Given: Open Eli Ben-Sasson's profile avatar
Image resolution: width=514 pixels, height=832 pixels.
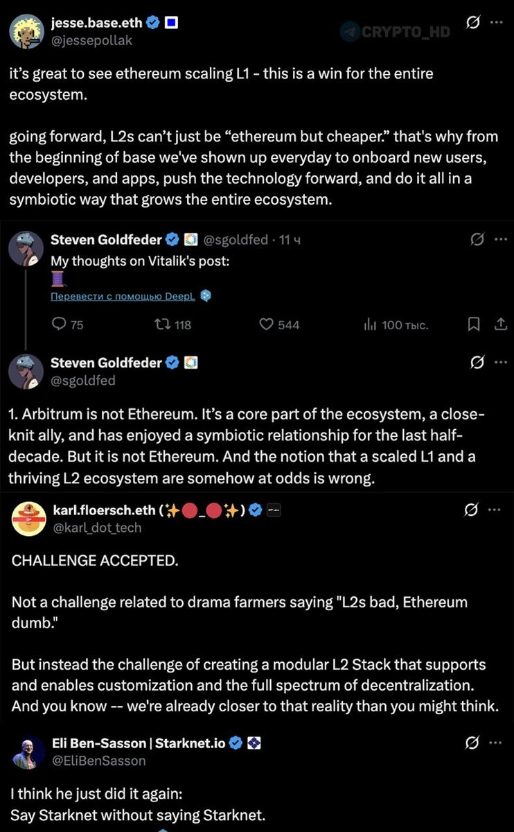Looking at the screenshot, I should [x=28, y=751].
